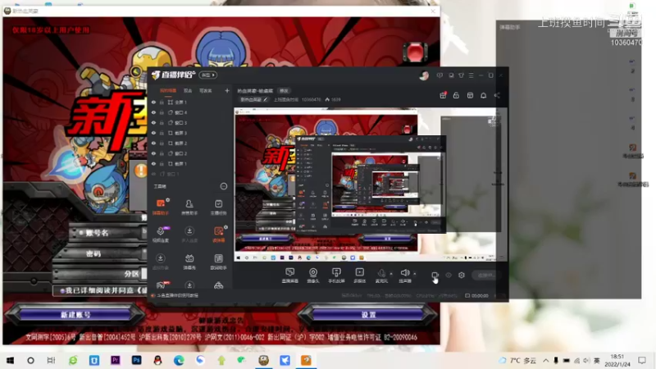The image size is (656, 369).
Task: Add a screen capture source from bottom toolbar
Action: click(x=289, y=276)
